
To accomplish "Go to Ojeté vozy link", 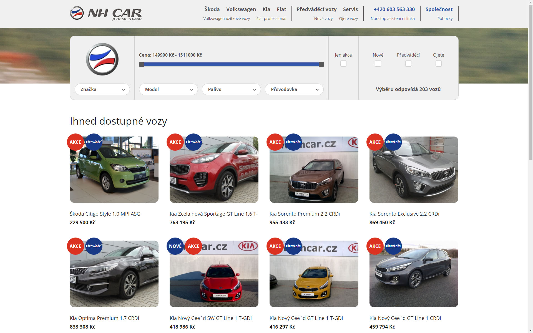I will coord(348,19).
